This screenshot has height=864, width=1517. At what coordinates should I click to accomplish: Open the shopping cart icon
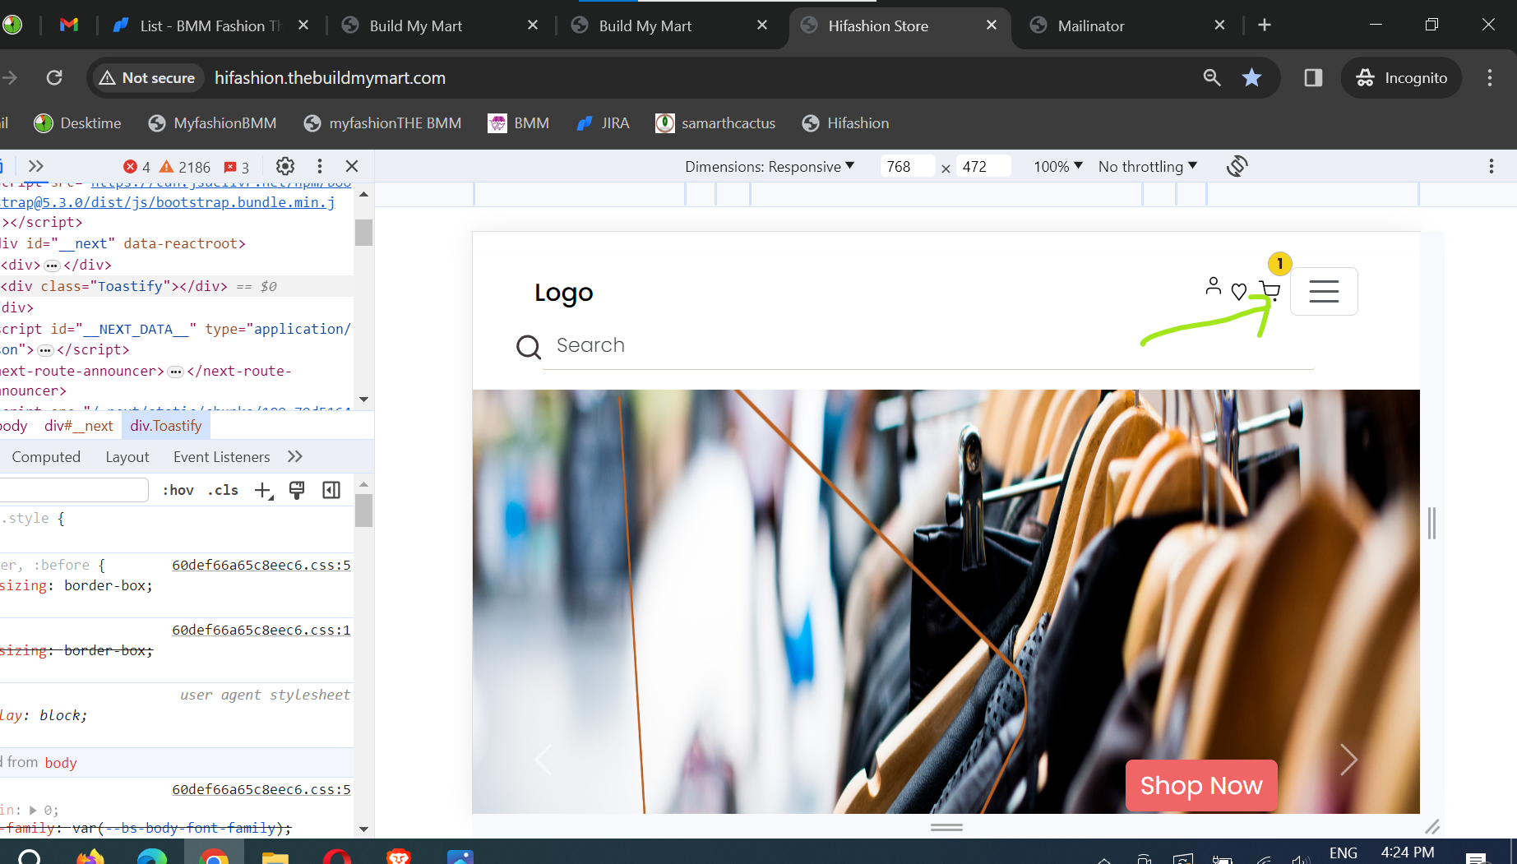pyautogui.click(x=1270, y=291)
